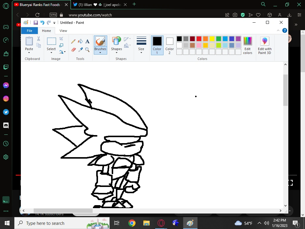Collapse the Paint ribbon with the chevron
The width and height of the screenshot is (305, 229).
point(278,30)
